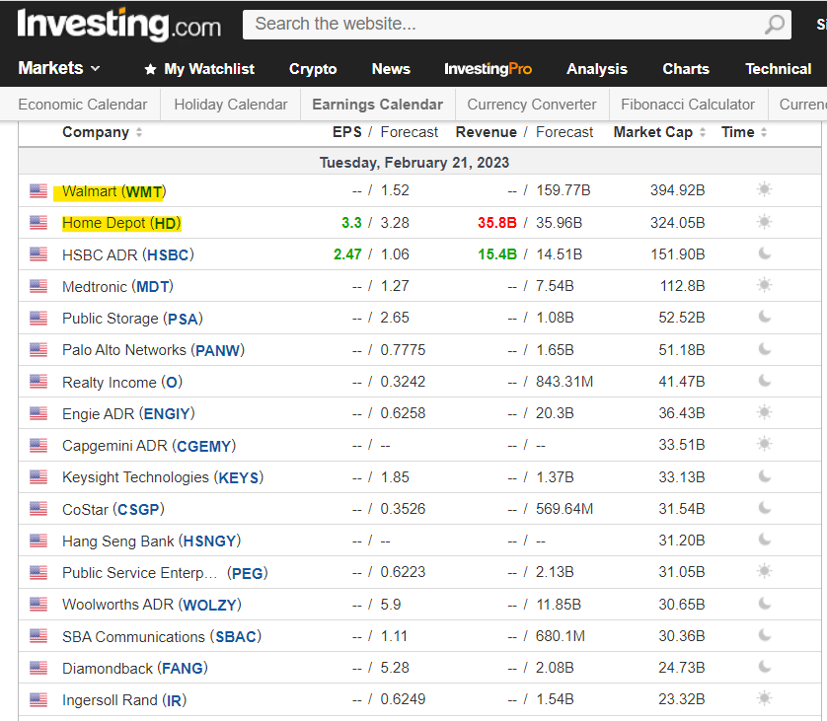Click the US flag next to Home Depot
The height and width of the screenshot is (721, 827).
[x=38, y=222]
